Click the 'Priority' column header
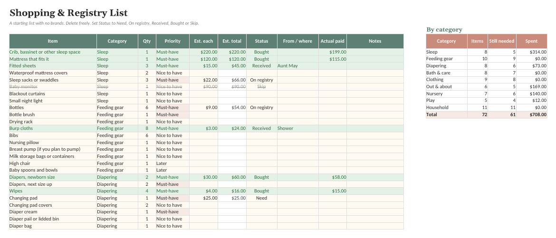The width and height of the screenshot is (556, 238). [173, 41]
